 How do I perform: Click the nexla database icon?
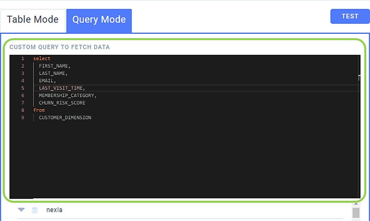pyautogui.click(x=35, y=210)
